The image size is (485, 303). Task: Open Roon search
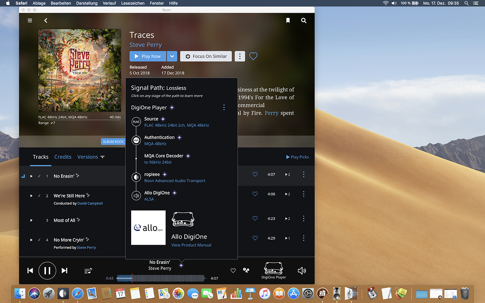[304, 20]
